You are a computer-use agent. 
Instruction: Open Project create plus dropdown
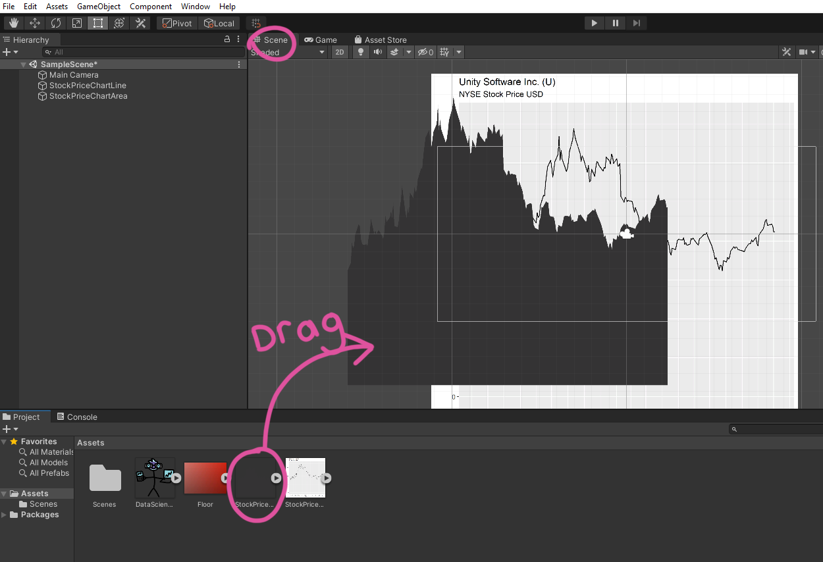(x=11, y=429)
